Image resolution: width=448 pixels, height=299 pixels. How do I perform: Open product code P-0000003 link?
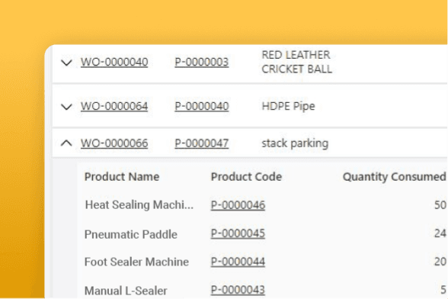pos(202,62)
